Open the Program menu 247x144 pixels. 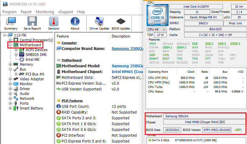coord(9,12)
